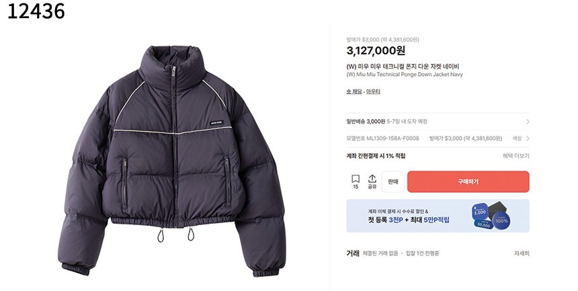Bookmark this jacket with the save icon

coord(356,179)
